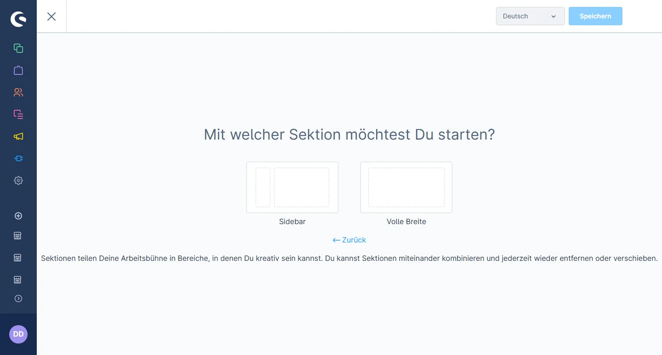Select the Sidebar section layout thumbnail
Viewport: 662px width, 355px height.
(292, 187)
